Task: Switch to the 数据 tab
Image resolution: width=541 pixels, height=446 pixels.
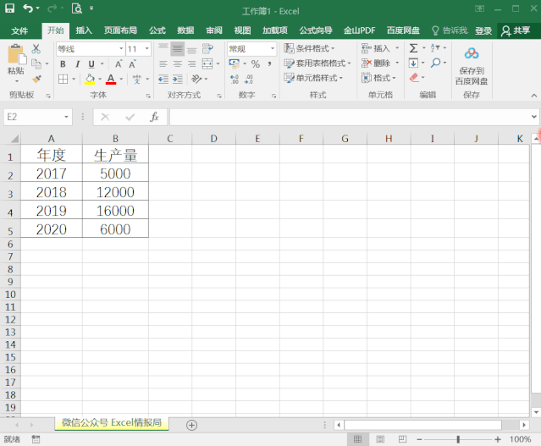Action: tap(185, 30)
